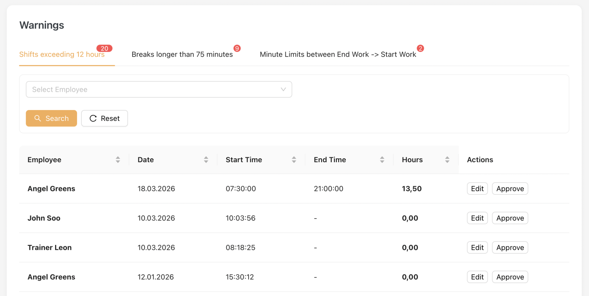Select Minute Limits between End Work tab
This screenshot has height=296, width=589.
pyautogui.click(x=338, y=55)
